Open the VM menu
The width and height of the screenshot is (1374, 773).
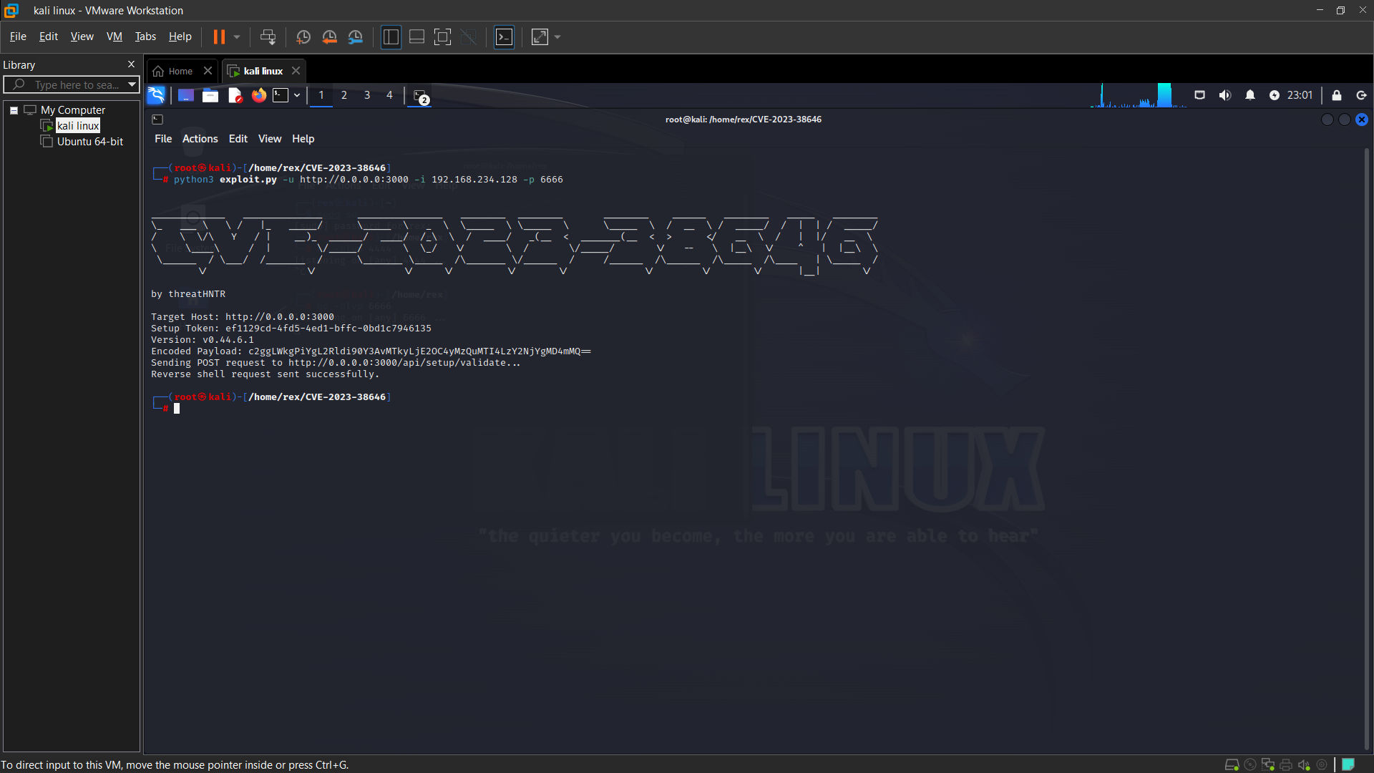tap(114, 37)
